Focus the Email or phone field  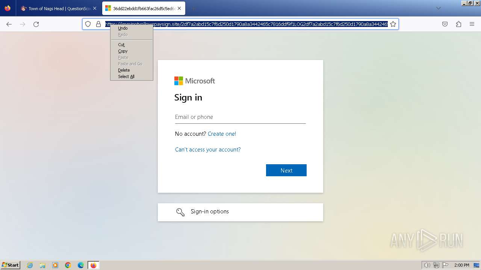coord(240,117)
